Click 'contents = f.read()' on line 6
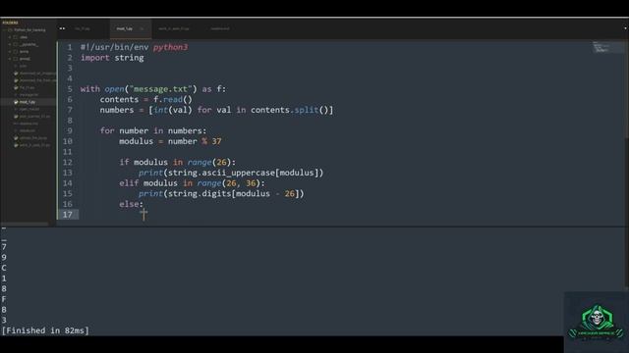The height and width of the screenshot is (353, 629). [146, 99]
